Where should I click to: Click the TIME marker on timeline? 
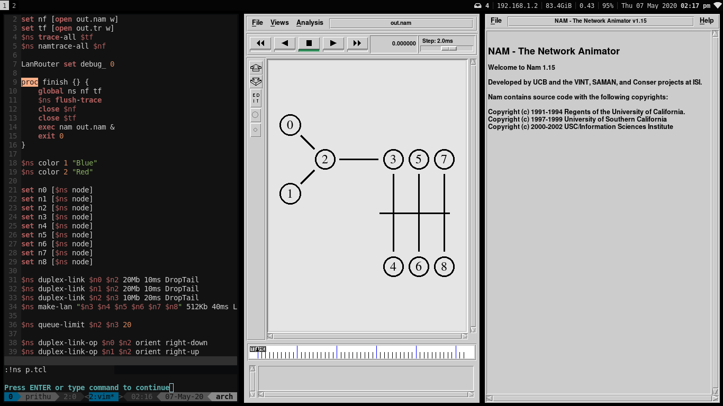pyautogui.click(x=257, y=349)
